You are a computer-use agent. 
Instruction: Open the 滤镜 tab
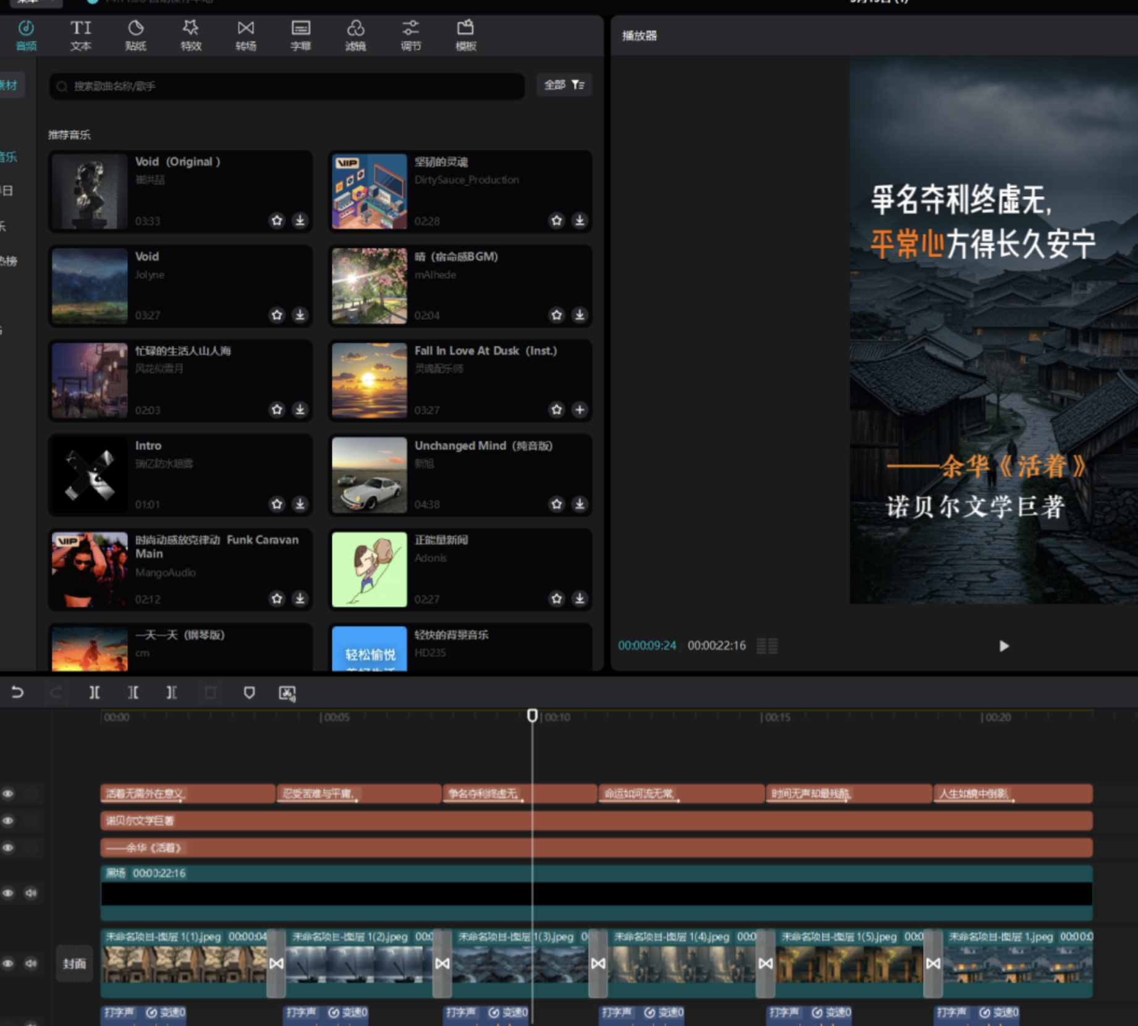pos(355,35)
